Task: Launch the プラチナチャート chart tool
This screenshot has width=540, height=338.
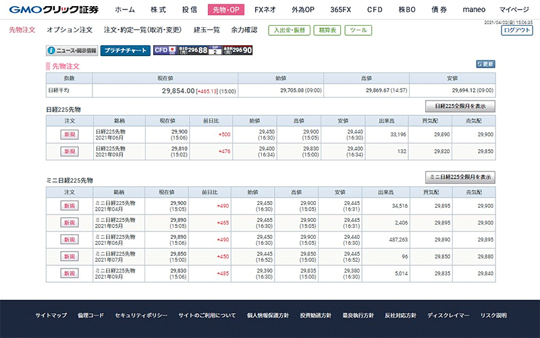Action: pyautogui.click(x=125, y=51)
